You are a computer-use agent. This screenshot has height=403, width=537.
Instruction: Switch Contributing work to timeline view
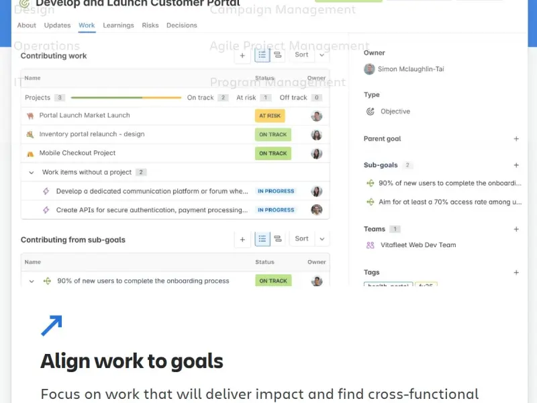(x=278, y=55)
